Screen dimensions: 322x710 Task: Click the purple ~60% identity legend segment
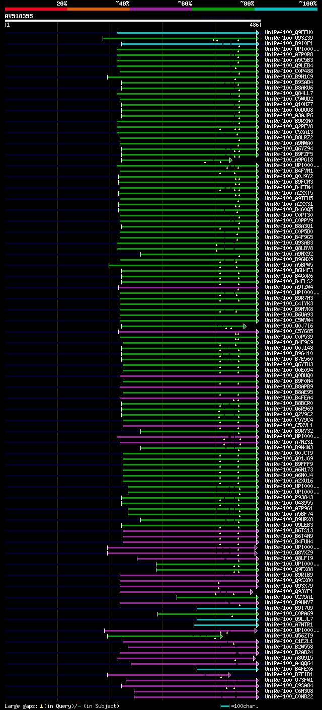(161, 9)
